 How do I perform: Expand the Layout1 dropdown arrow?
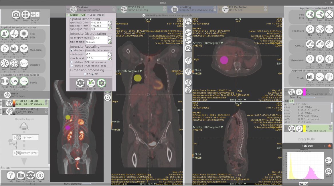coord(35,23)
